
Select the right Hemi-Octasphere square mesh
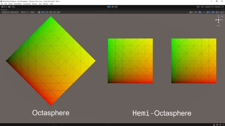(194, 61)
